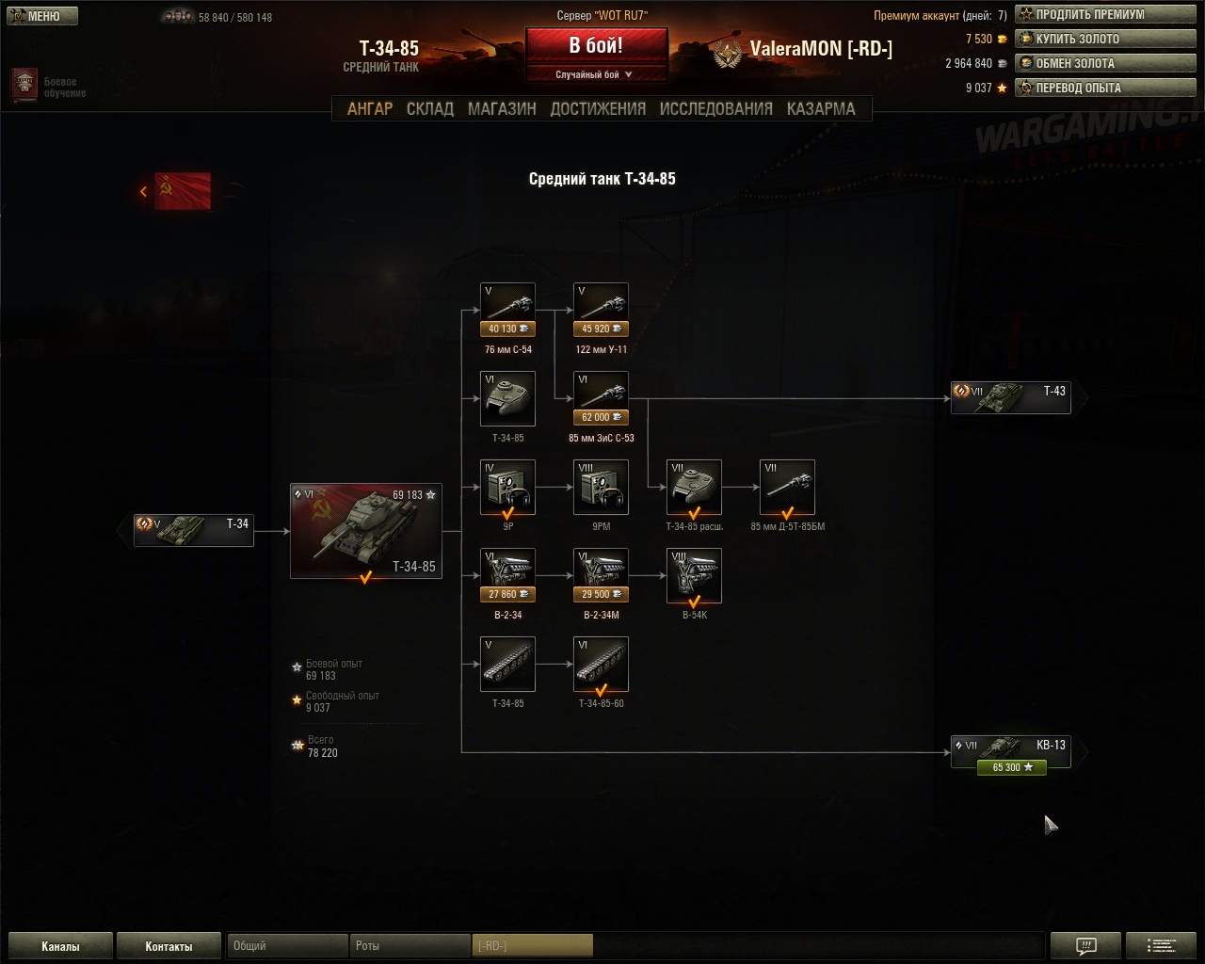
Task: Click the 9РМ radio module icon
Action: (601, 488)
